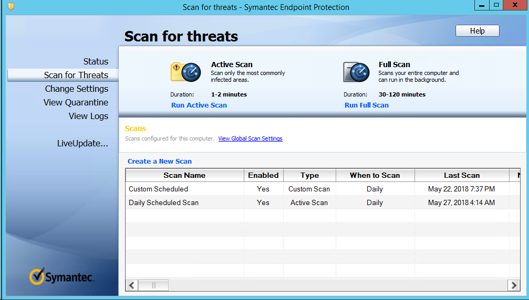This screenshot has height=300, width=529.
Task: Click the Run Full Scan link
Action: tap(367, 105)
